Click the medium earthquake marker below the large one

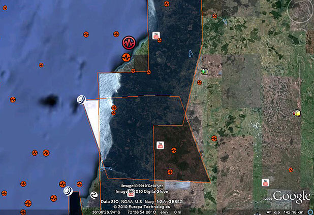(x=125, y=56)
